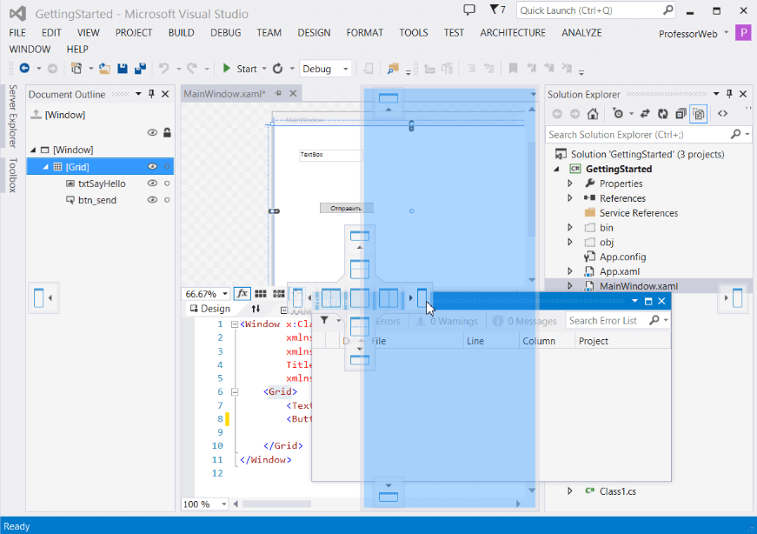This screenshot has width=757, height=534.
Task: Click the far-right edge dock guide
Action: [734, 297]
